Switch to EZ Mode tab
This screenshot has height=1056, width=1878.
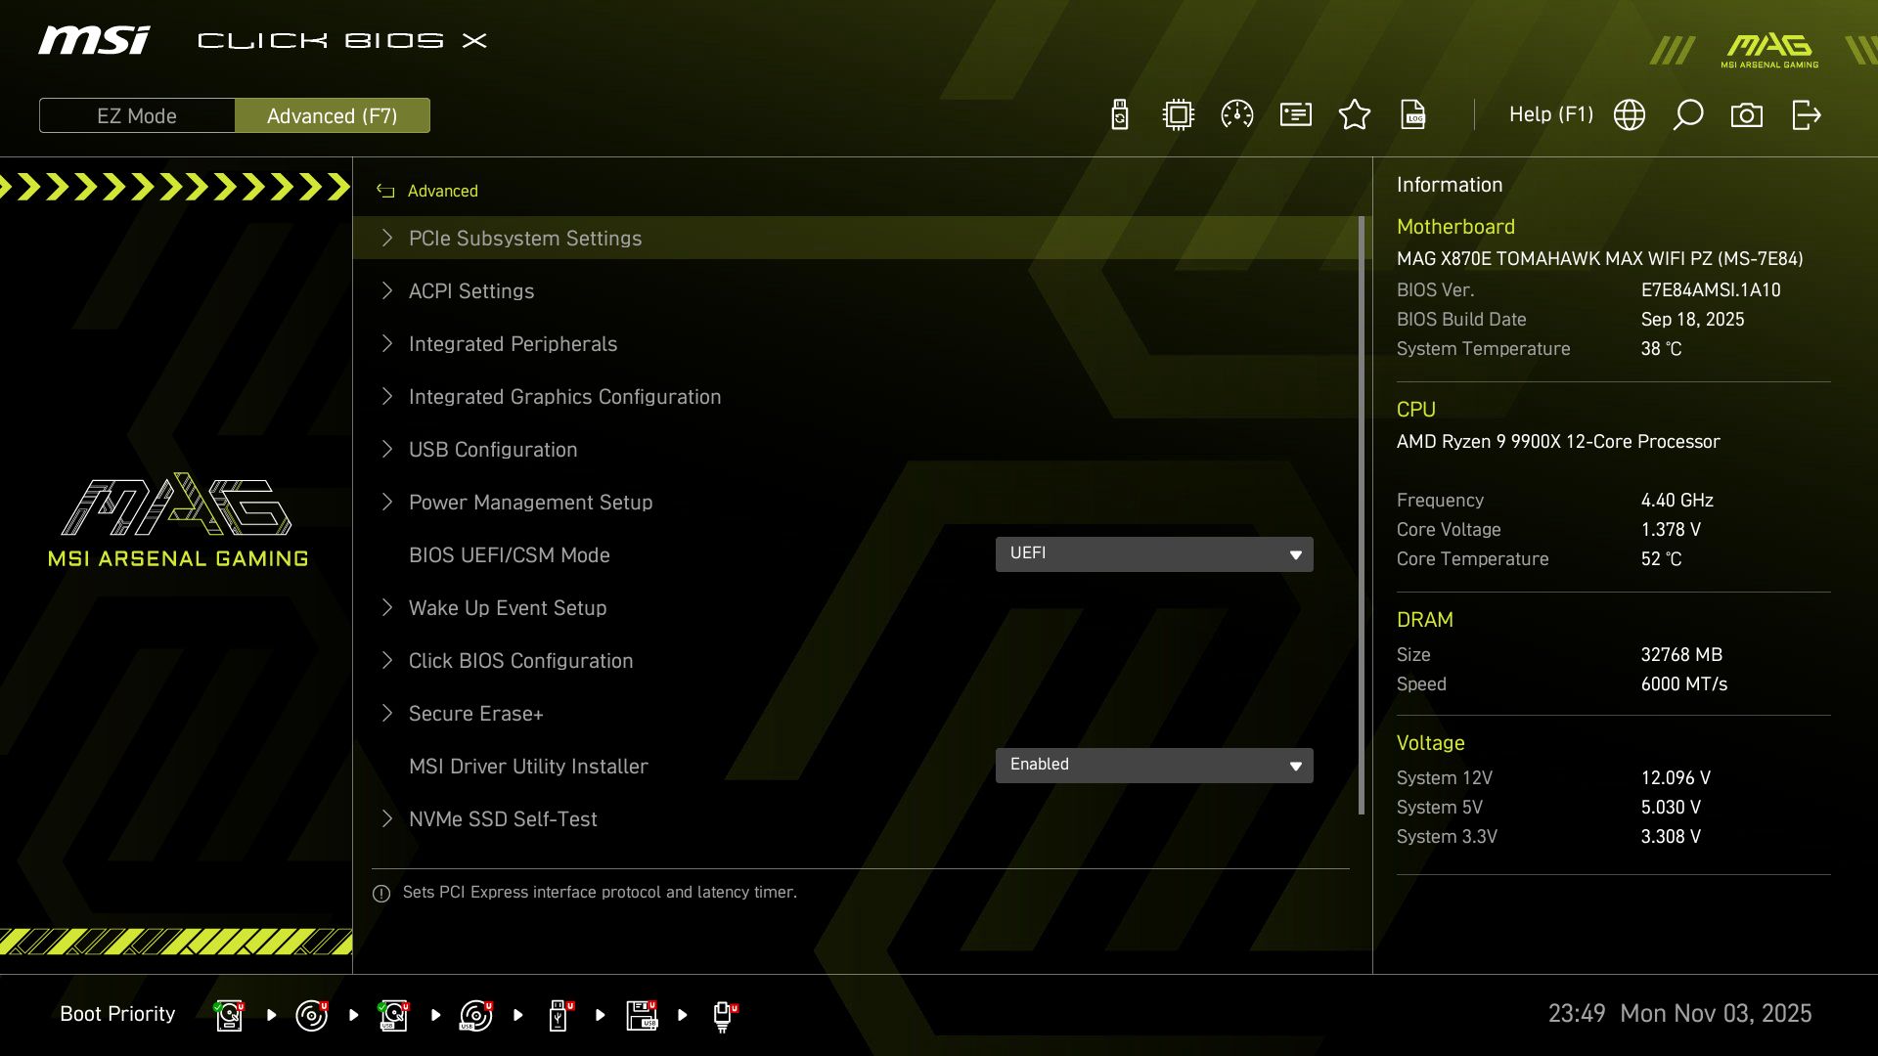click(x=137, y=115)
